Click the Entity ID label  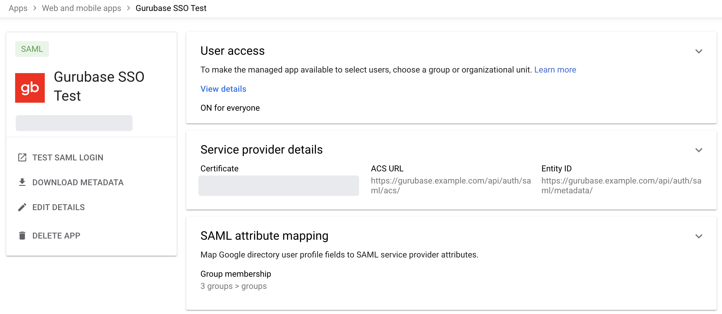pos(557,168)
